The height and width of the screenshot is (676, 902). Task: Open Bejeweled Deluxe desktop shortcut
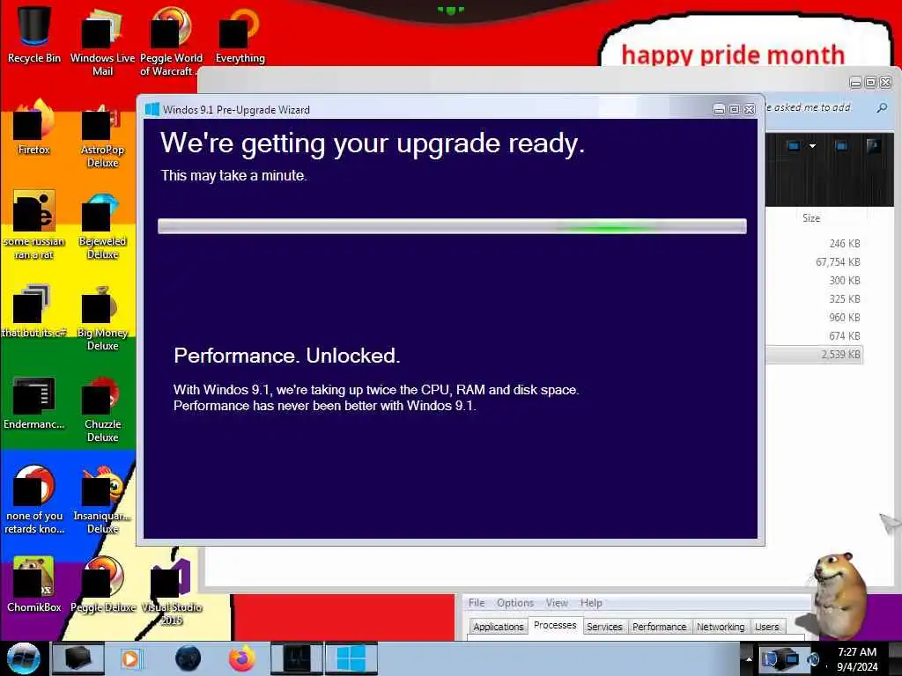pyautogui.click(x=102, y=224)
